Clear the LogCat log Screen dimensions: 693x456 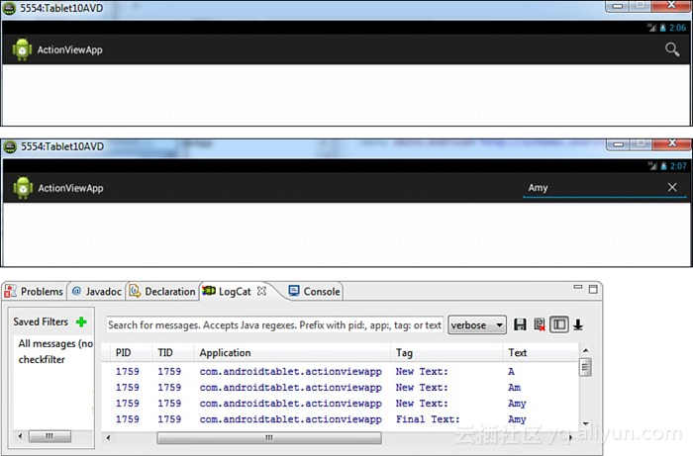click(540, 324)
